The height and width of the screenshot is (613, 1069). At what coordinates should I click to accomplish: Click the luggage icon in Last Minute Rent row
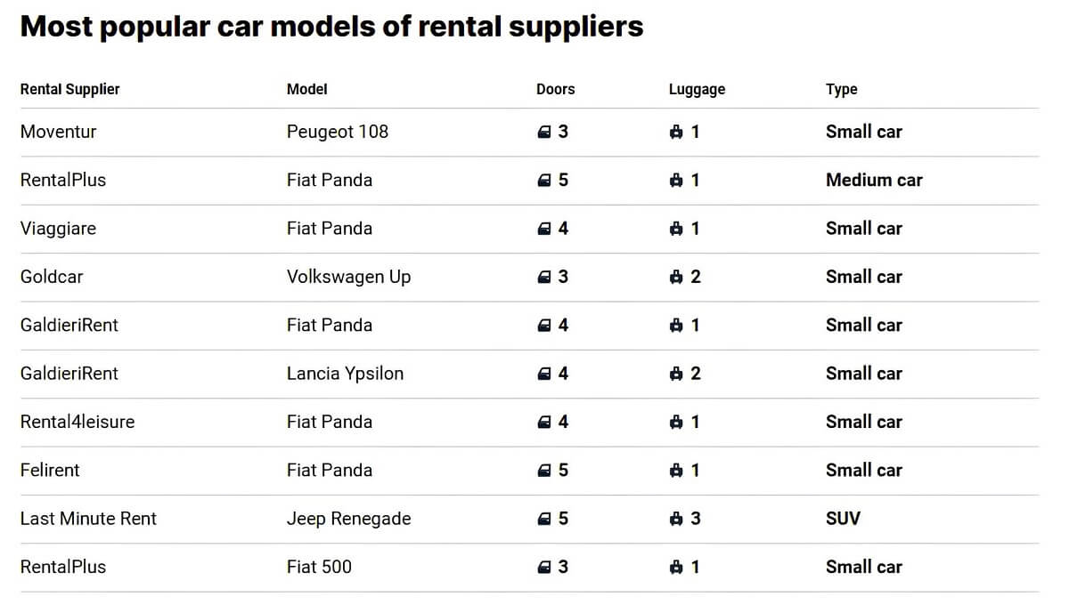676,519
